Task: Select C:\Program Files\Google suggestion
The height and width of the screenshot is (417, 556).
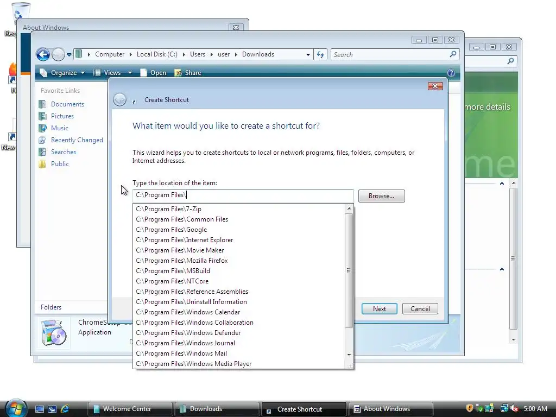Action: click(x=239, y=230)
